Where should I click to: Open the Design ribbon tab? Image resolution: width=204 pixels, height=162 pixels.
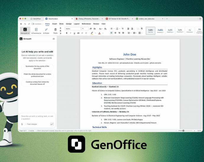coord(69,24)
